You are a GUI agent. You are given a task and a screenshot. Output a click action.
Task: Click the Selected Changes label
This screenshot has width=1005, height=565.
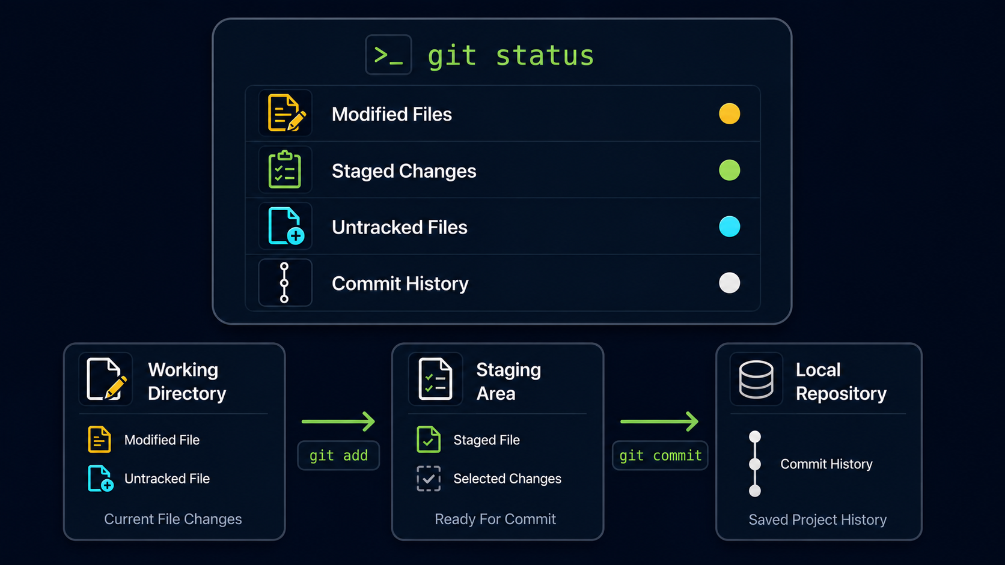coord(507,479)
